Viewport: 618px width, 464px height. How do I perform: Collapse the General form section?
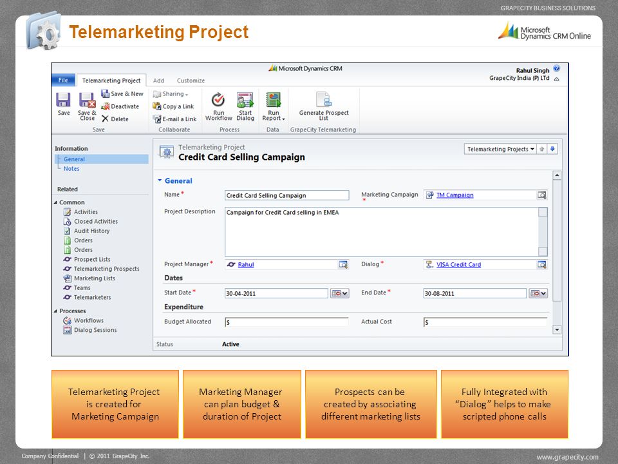(160, 180)
